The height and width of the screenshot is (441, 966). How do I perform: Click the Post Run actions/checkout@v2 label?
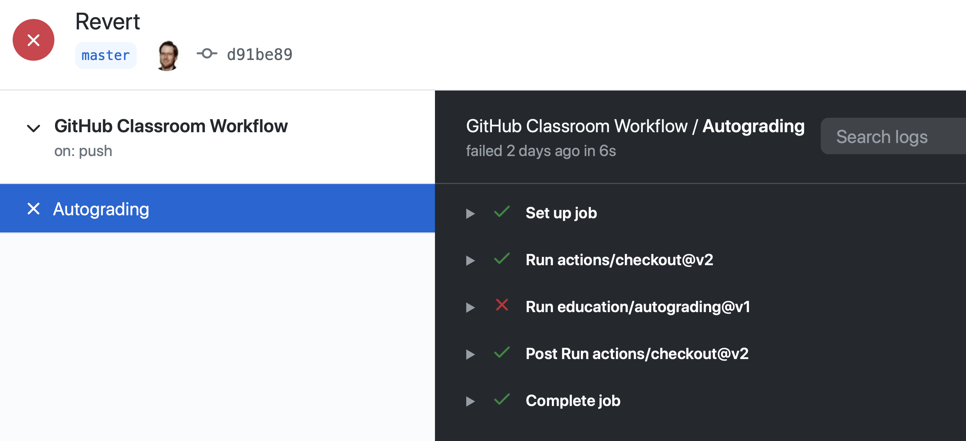637,353
